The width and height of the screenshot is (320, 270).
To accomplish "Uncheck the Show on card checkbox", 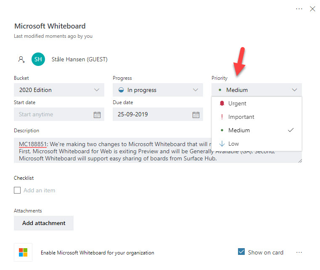I will click(x=241, y=252).
